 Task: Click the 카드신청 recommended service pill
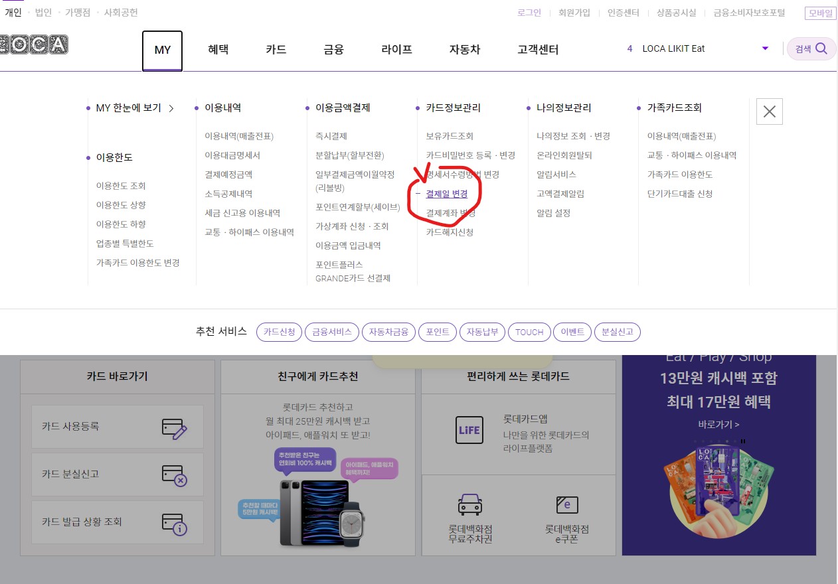point(280,332)
